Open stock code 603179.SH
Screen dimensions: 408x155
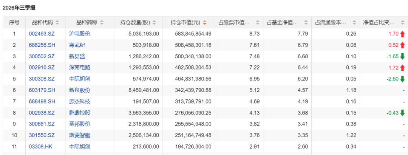pyautogui.click(x=42, y=90)
